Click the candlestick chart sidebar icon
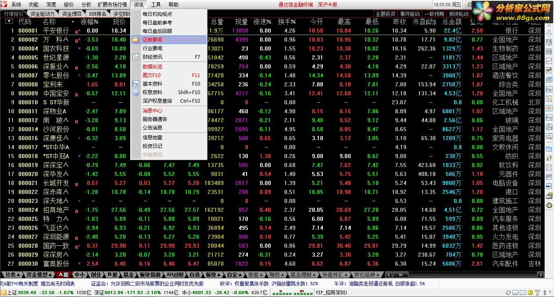Viewport: 554px width, 297px height. point(549,70)
